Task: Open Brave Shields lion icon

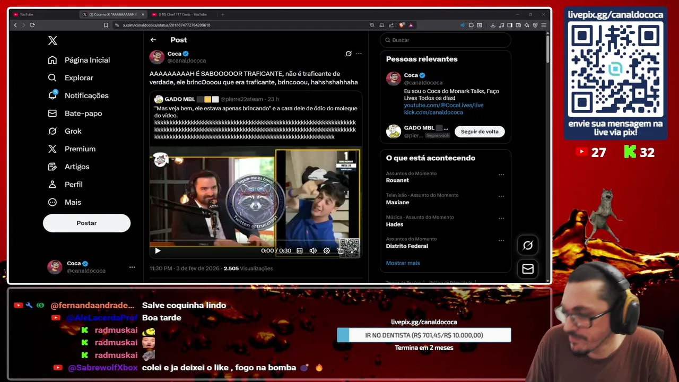Action: 402,25
